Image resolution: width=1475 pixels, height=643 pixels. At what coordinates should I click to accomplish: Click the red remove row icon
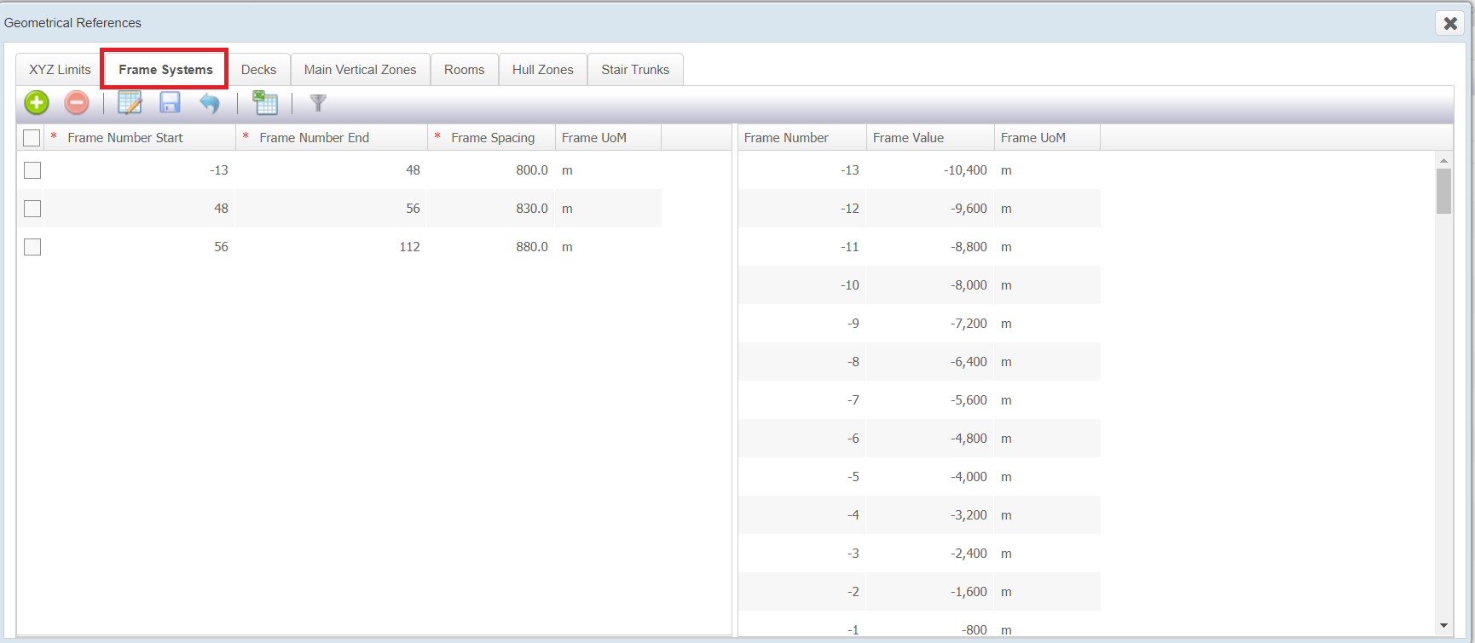point(77,103)
